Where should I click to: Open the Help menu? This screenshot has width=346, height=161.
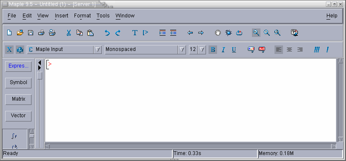[x=332, y=16]
